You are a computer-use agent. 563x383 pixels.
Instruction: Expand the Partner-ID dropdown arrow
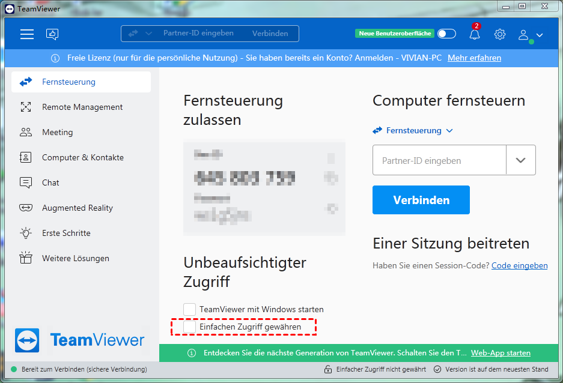click(520, 160)
